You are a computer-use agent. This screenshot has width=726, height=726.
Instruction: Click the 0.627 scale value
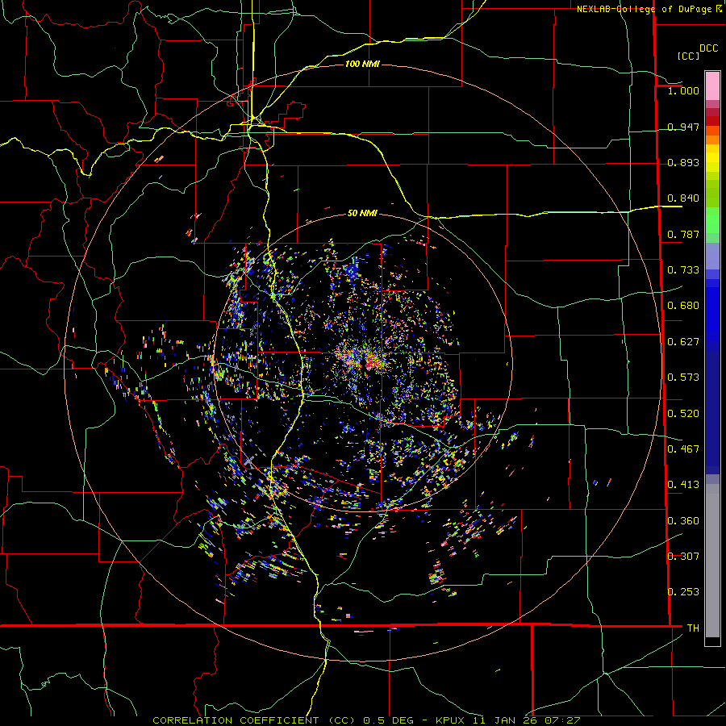tap(683, 342)
